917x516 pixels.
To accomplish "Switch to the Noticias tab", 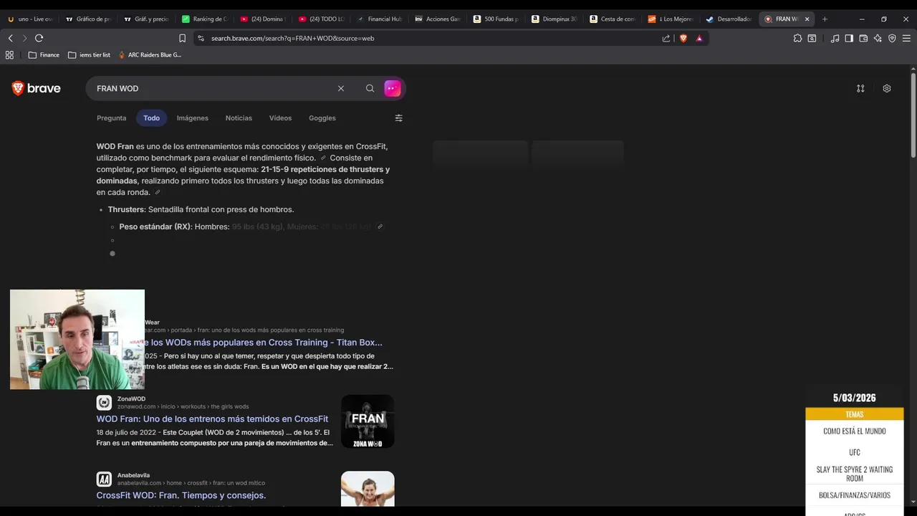I will point(239,118).
